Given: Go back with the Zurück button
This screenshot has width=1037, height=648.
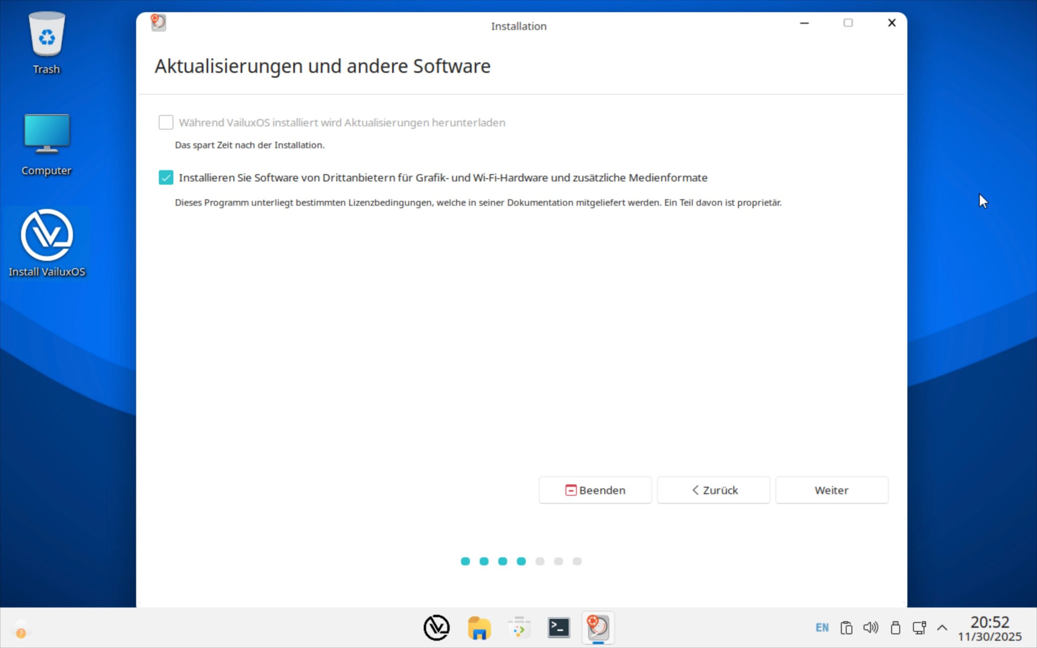Looking at the screenshot, I should pyautogui.click(x=713, y=490).
